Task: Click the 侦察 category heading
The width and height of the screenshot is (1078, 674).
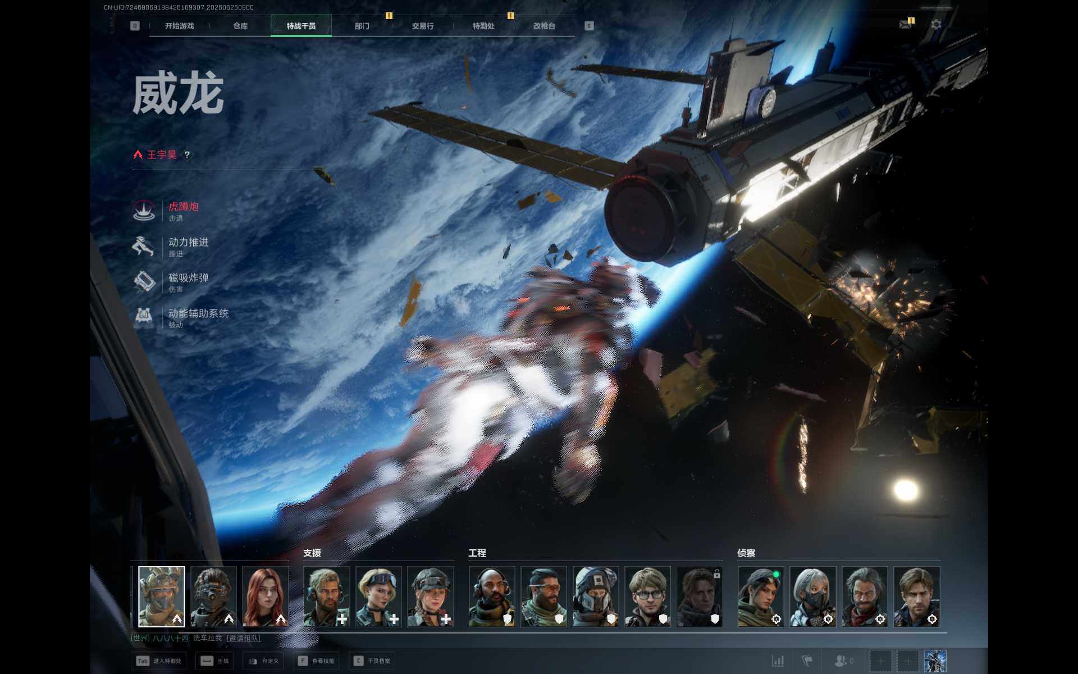Action: [x=746, y=553]
